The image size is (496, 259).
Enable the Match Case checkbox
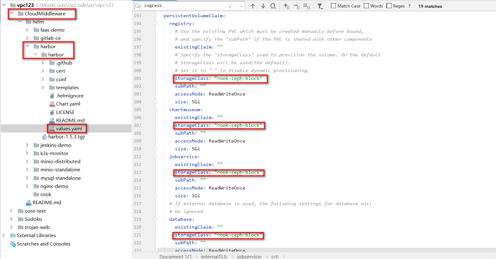tap(333, 6)
